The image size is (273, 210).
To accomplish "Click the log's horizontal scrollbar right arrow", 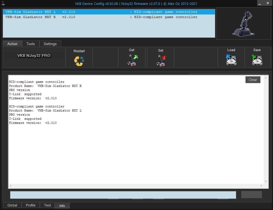I will [261, 186].
